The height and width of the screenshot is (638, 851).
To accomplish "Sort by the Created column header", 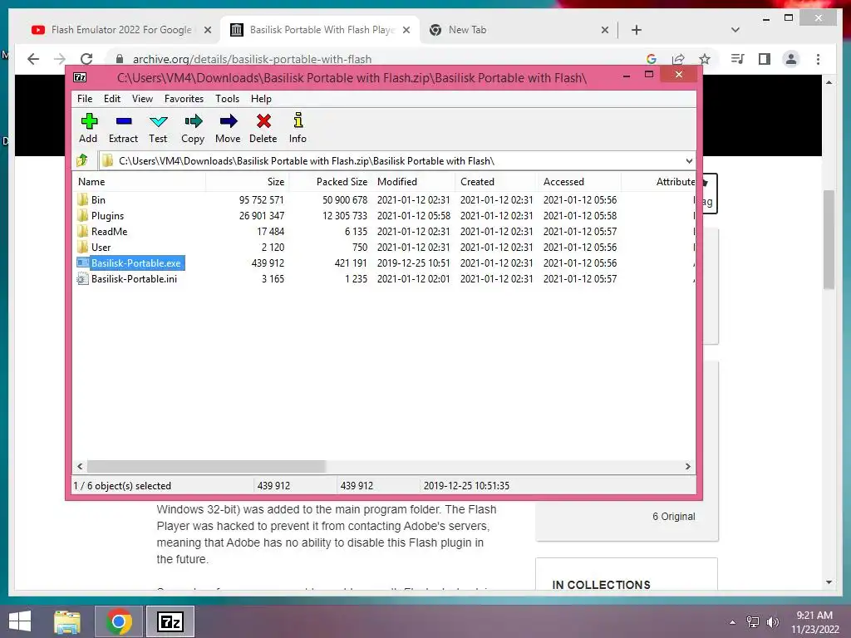I will click(496, 182).
